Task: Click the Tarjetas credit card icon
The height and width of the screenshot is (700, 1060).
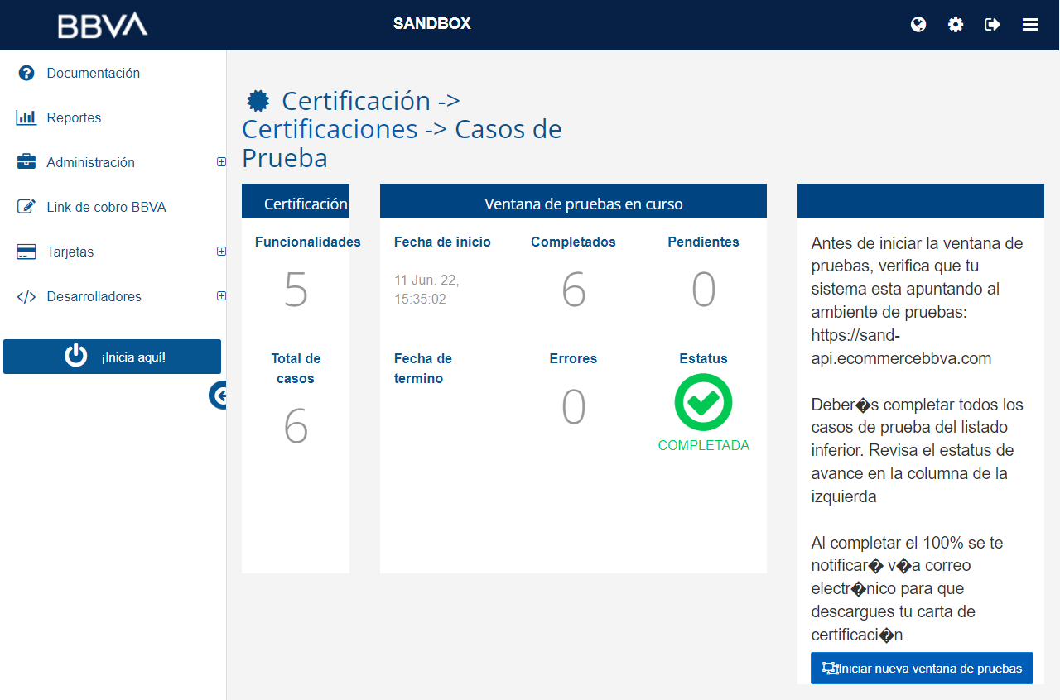Action: pos(26,252)
